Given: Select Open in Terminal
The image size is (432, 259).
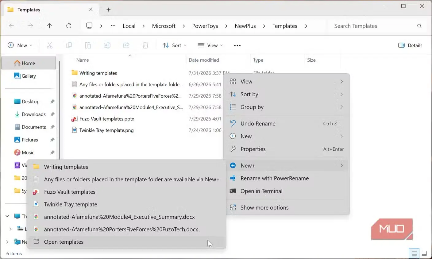Looking at the screenshot, I should (287, 191).
